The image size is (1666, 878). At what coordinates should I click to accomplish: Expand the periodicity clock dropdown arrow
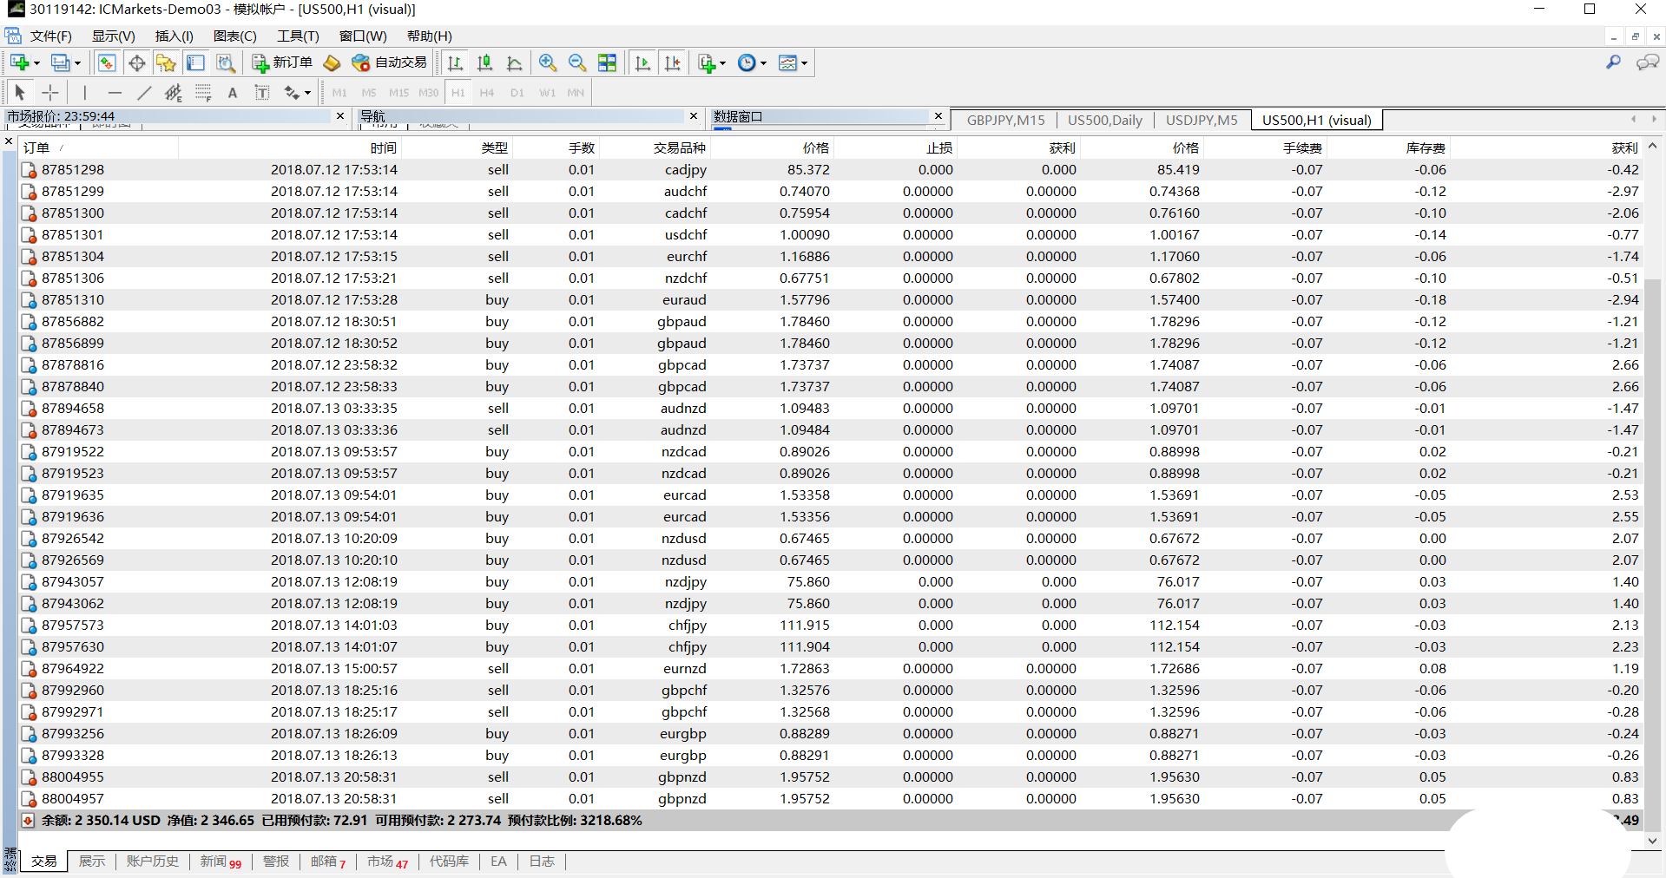pyautogui.click(x=764, y=63)
